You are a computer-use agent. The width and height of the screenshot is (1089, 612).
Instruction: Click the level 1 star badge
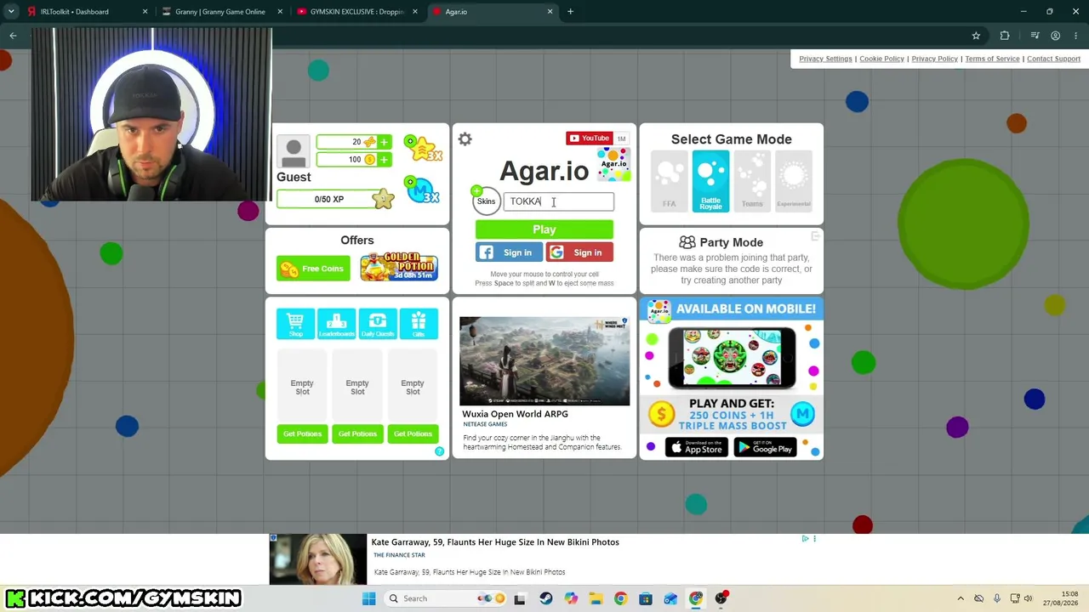pos(383,199)
